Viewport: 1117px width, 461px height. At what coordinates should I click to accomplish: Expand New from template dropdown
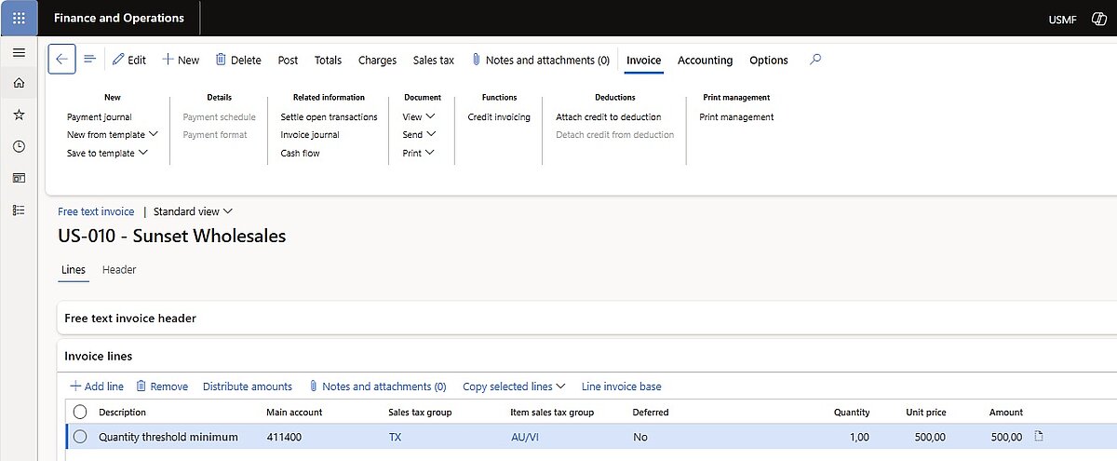click(x=113, y=135)
